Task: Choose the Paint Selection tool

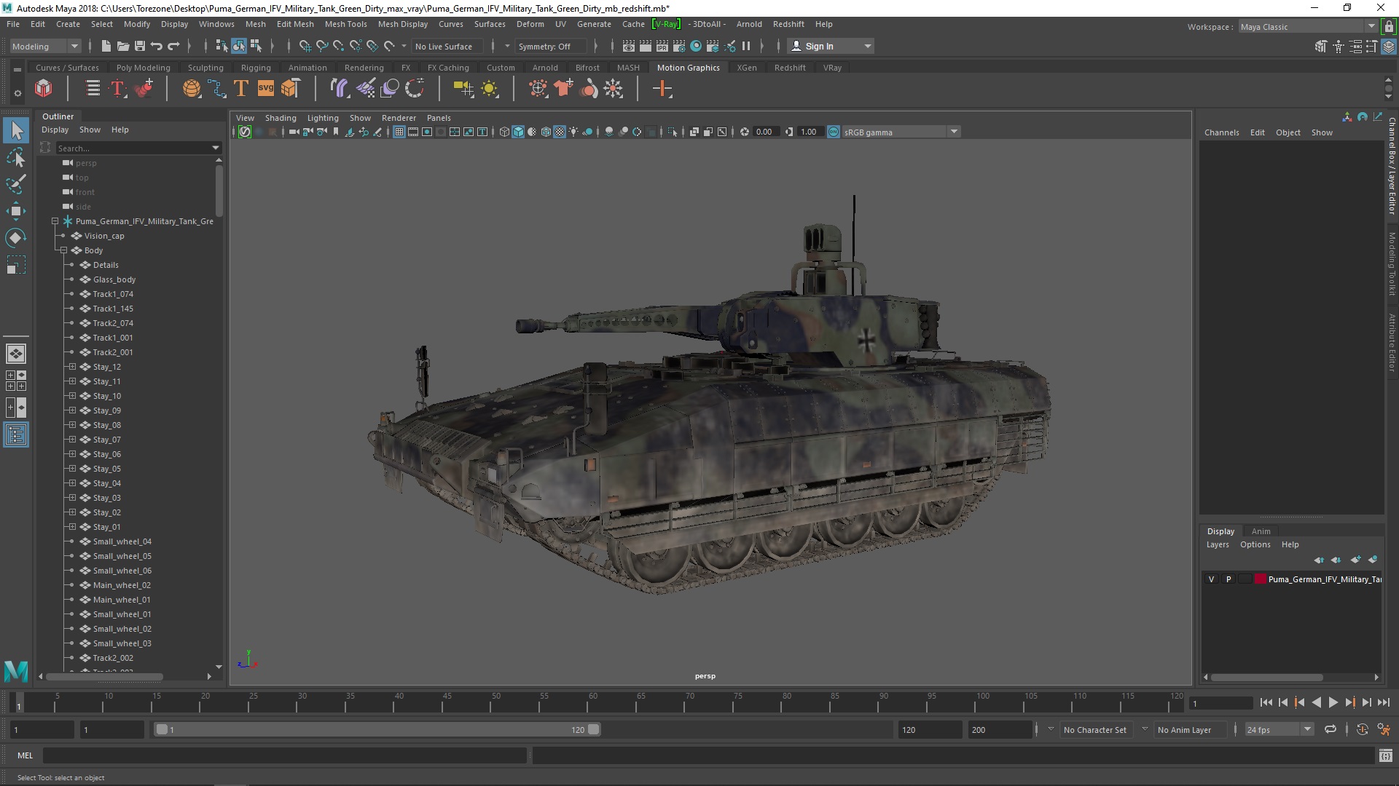Action: click(x=16, y=183)
